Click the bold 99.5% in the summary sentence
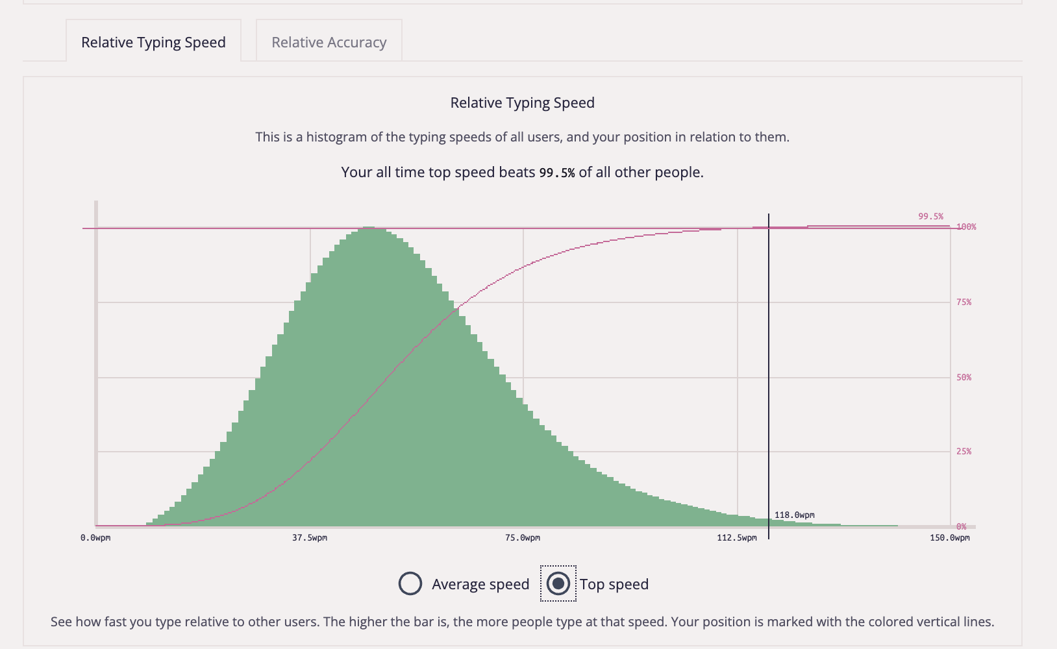1057x649 pixels. 557,173
